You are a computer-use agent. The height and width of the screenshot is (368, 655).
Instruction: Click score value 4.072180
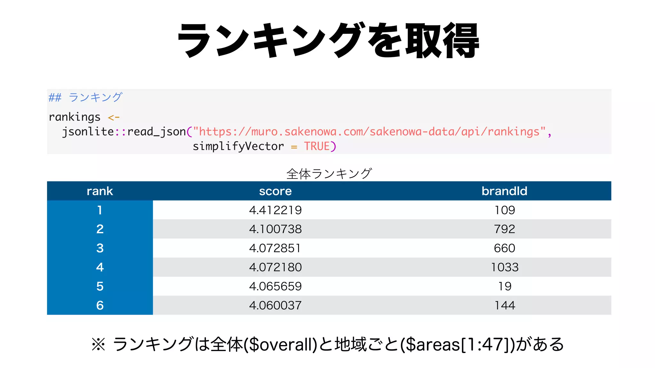coord(275,267)
